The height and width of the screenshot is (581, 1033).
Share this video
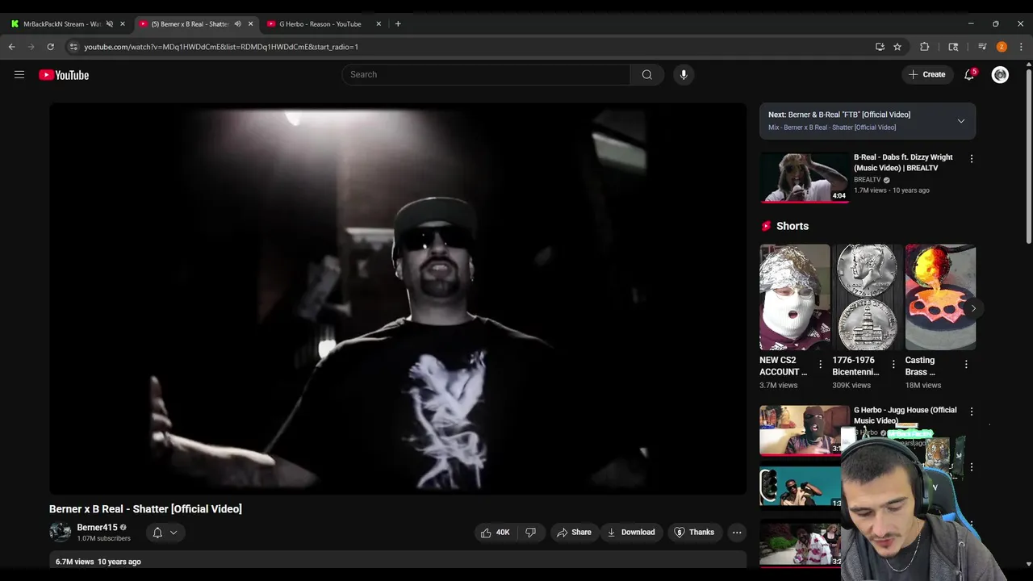pyautogui.click(x=574, y=533)
